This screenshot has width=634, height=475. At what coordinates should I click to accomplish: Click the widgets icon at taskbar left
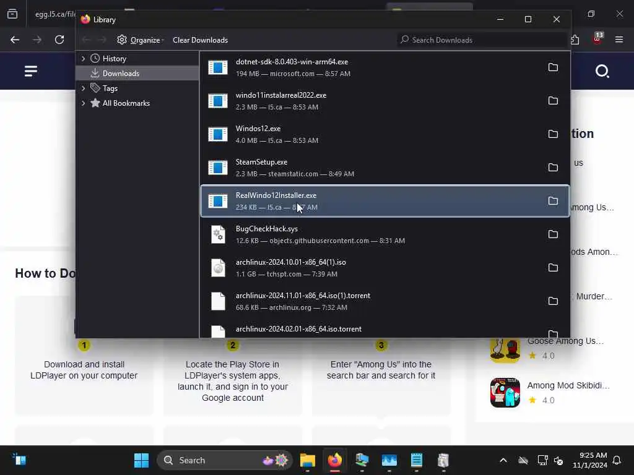pyautogui.click(x=19, y=460)
